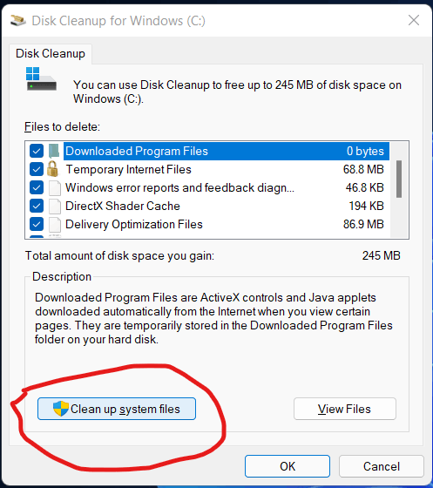Click the files list scrollbar thumb
Screen dimensions: 433x488
(399, 179)
